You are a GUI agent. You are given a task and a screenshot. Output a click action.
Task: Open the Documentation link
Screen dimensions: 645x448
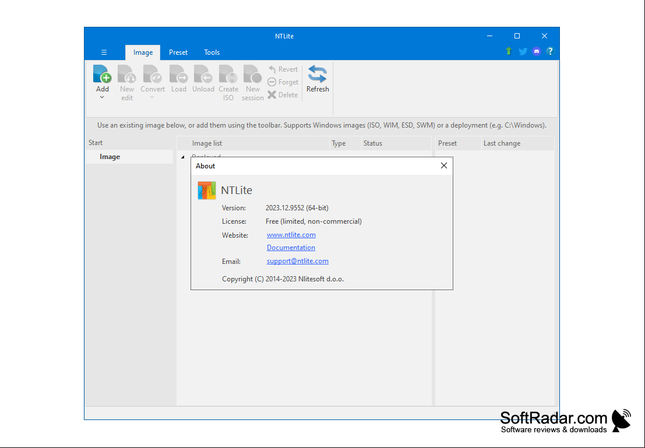click(x=291, y=247)
